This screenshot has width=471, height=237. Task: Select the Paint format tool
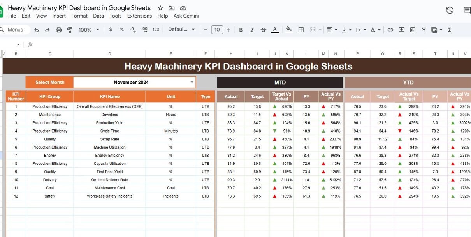[x=70, y=30]
